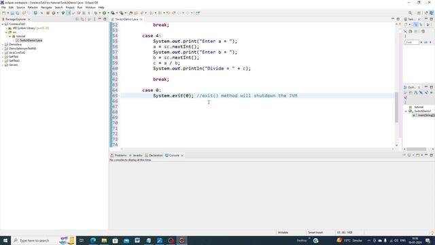The height and width of the screenshot is (245, 435).
Task: Collapse the tutorial package node
Action: click(10, 36)
